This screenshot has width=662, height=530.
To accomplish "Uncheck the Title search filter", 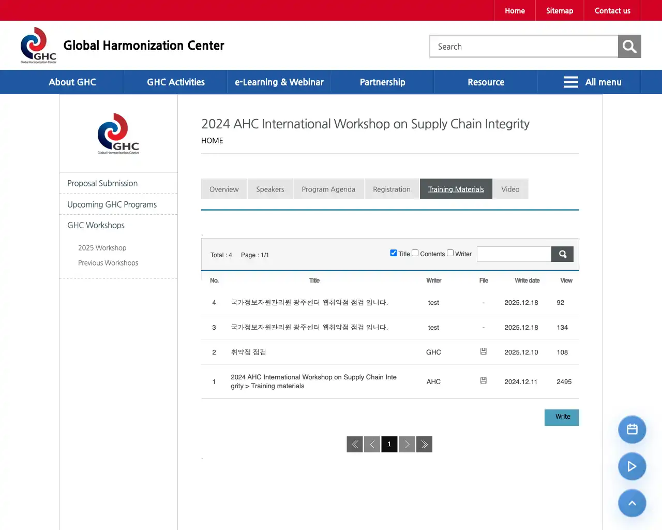I will pos(394,253).
